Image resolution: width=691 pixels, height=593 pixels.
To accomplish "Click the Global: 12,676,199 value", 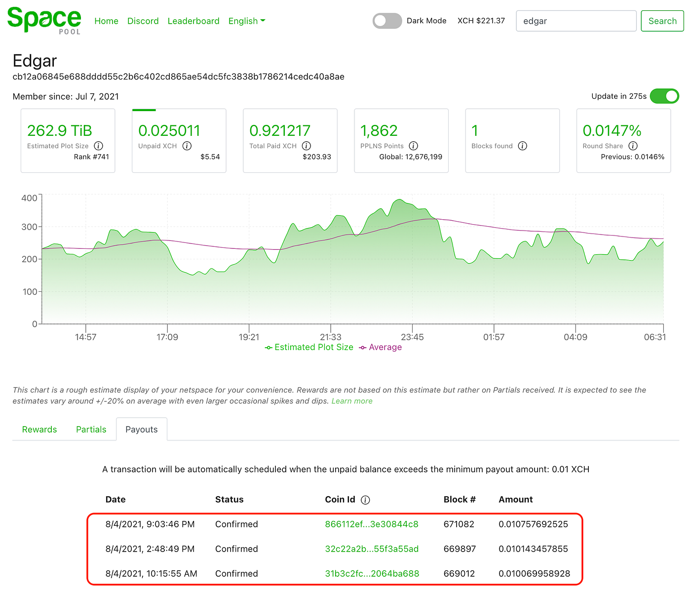I will tap(411, 157).
